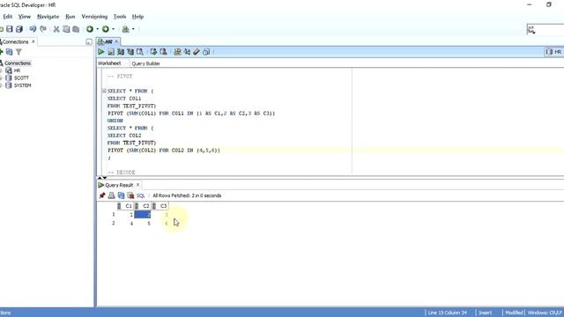Image resolution: width=564 pixels, height=317 pixels.
Task: Open the Run menu
Action: click(70, 17)
